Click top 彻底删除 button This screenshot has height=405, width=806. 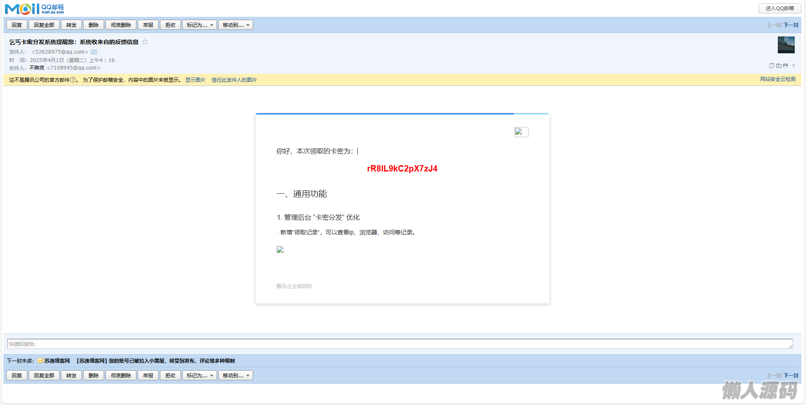coord(120,25)
